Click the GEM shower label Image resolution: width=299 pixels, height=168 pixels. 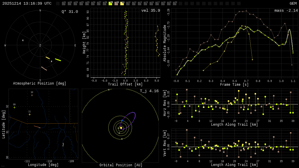click(293, 3)
